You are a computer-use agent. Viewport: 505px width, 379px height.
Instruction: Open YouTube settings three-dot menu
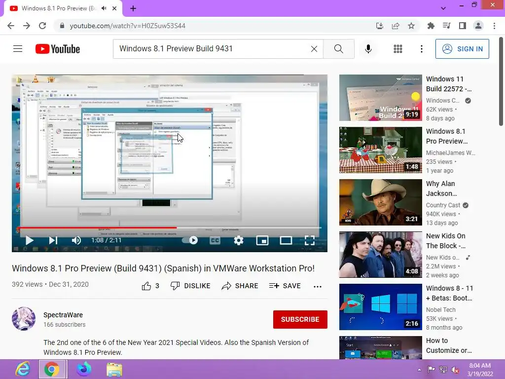422,49
